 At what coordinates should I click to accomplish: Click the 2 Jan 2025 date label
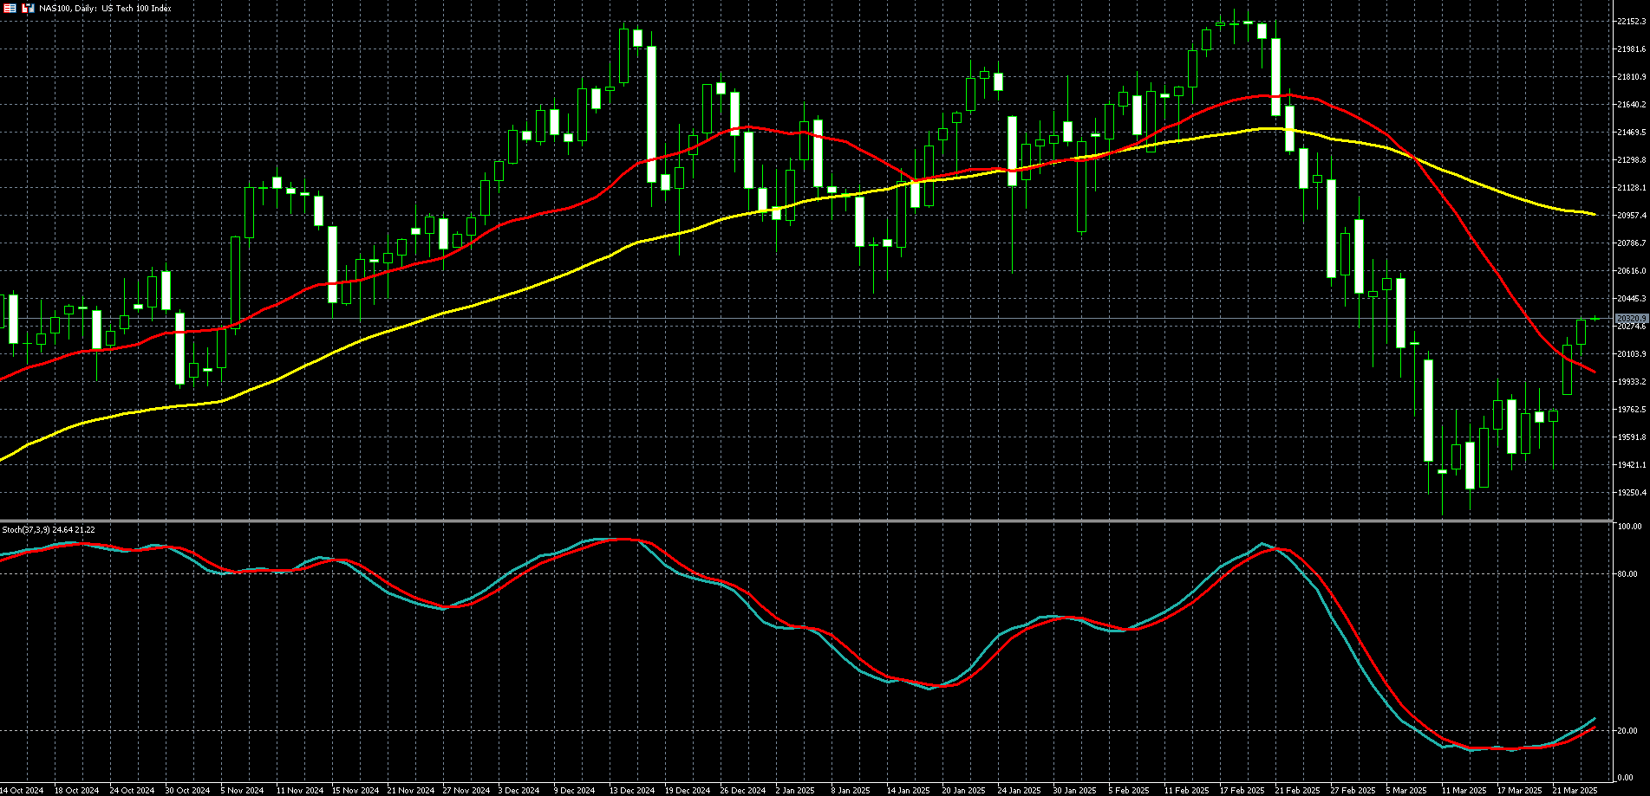pos(796,791)
